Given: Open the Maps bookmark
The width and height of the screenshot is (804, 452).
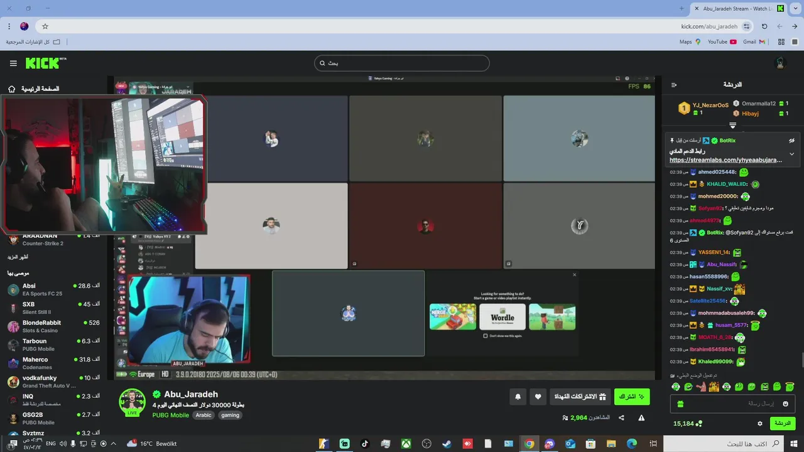Looking at the screenshot, I should (690, 42).
